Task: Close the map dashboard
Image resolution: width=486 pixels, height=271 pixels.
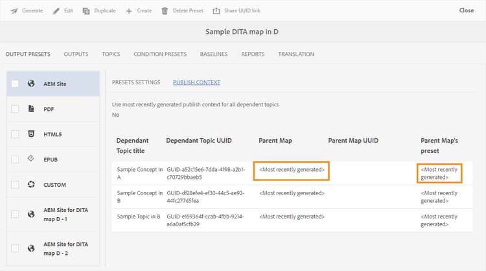Action: [467, 10]
